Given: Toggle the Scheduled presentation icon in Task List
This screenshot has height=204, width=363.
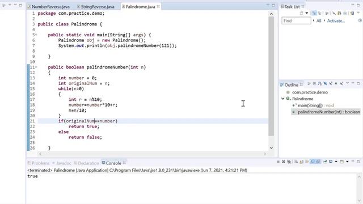Looking at the screenshot, I should (x=319, y=13).
